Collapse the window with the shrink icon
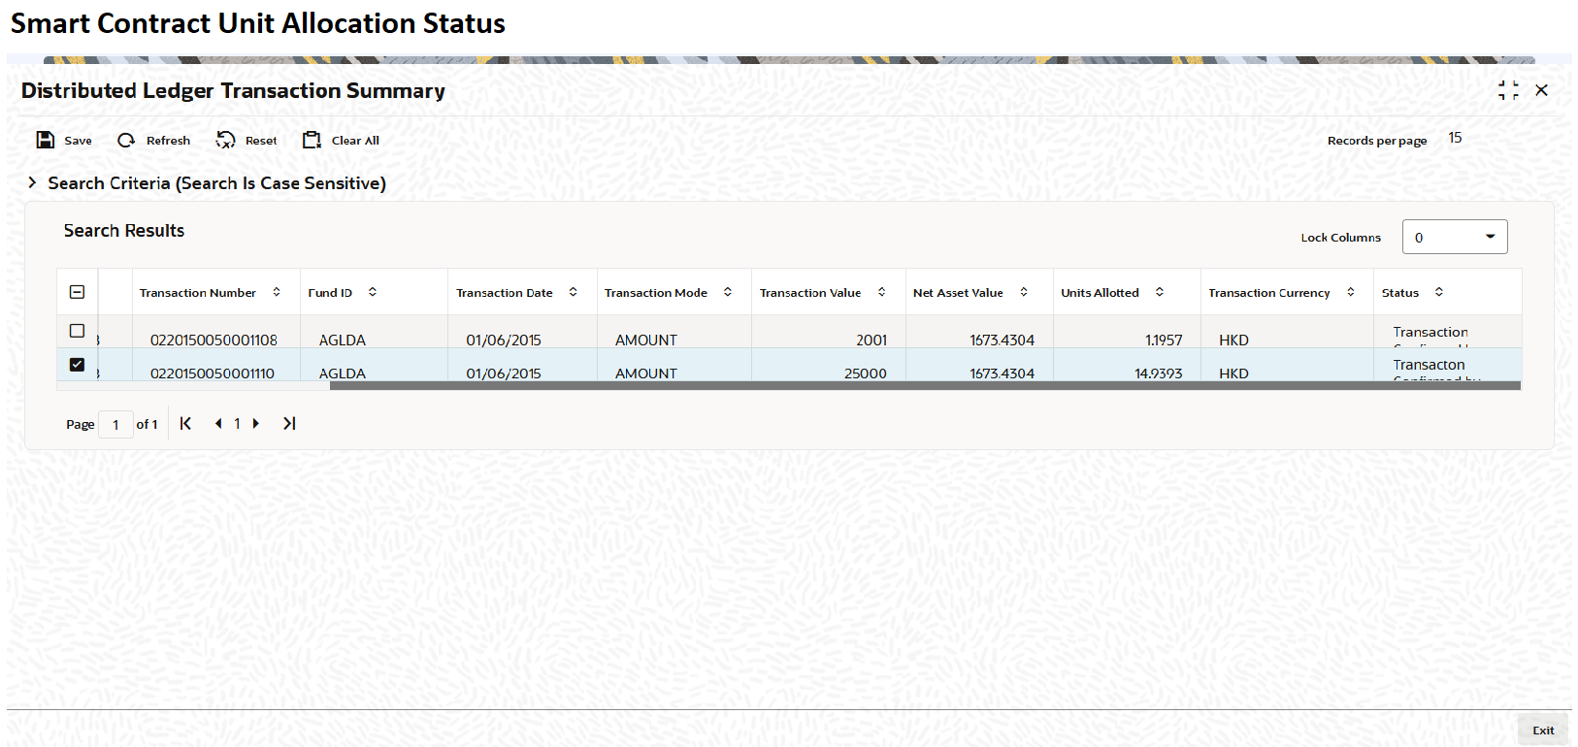Screen dimensions: 1578x747 click(1508, 90)
